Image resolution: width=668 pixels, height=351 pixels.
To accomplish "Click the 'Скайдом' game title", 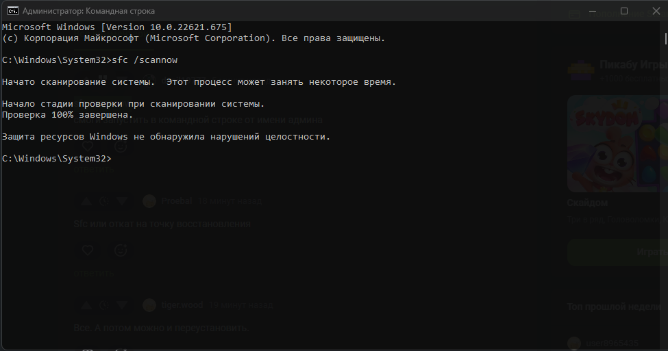I will tap(587, 203).
